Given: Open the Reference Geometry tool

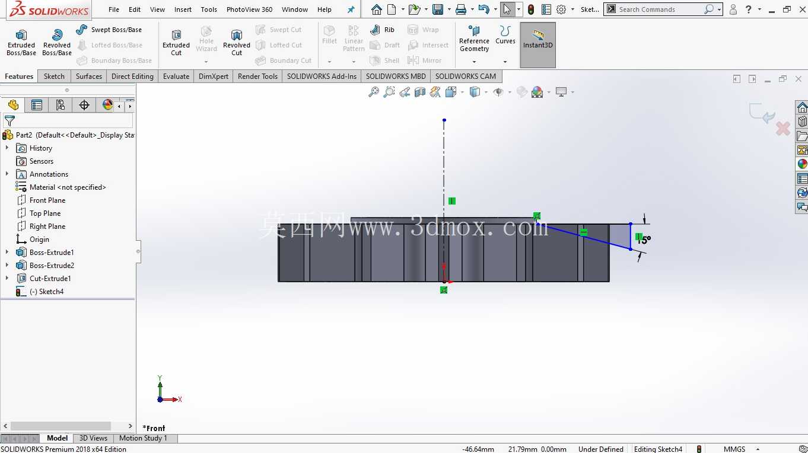Looking at the screenshot, I should [x=474, y=39].
